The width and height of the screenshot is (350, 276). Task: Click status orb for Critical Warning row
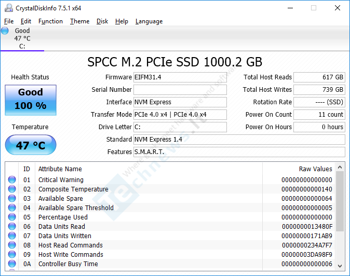(x=12, y=180)
